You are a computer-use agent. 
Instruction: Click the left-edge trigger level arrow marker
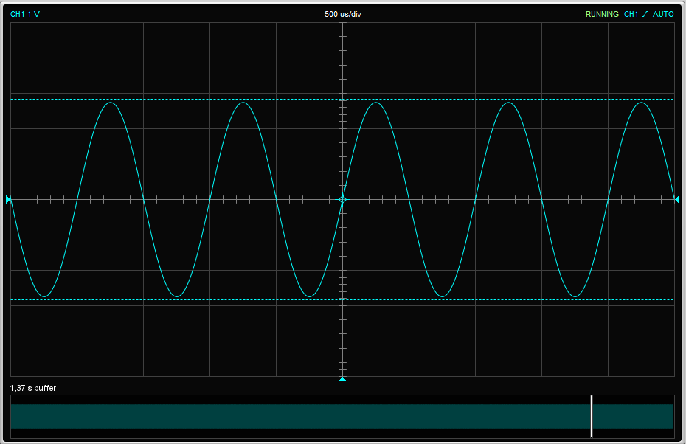tap(9, 200)
